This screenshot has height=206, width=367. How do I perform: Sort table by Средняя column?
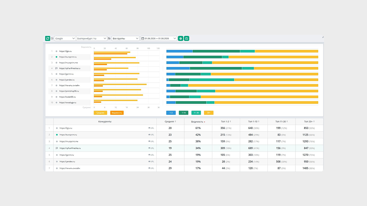[x=170, y=121]
